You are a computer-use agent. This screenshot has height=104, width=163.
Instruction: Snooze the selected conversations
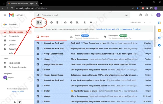[71, 22]
